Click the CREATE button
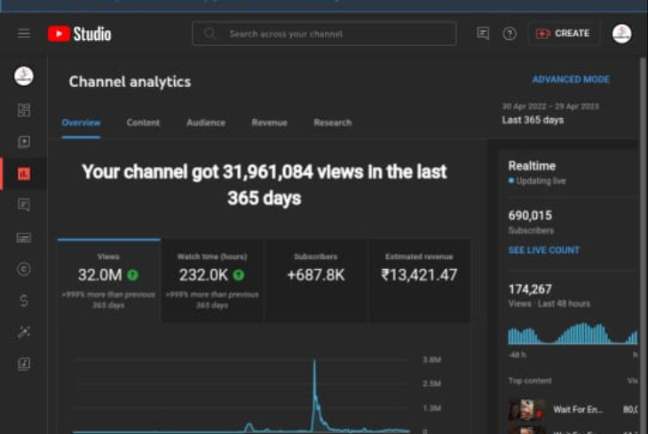The width and height of the screenshot is (648, 434). (x=564, y=34)
